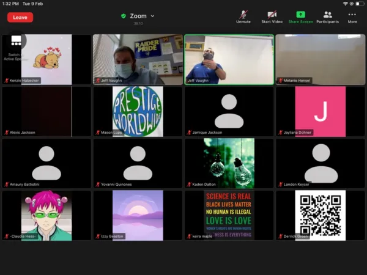Open the More options menu
This screenshot has height=275, width=367.
[x=352, y=16]
